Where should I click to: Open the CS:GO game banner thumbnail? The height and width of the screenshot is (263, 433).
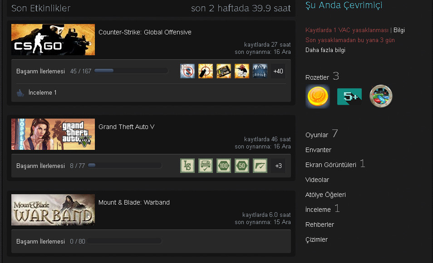[53, 40]
